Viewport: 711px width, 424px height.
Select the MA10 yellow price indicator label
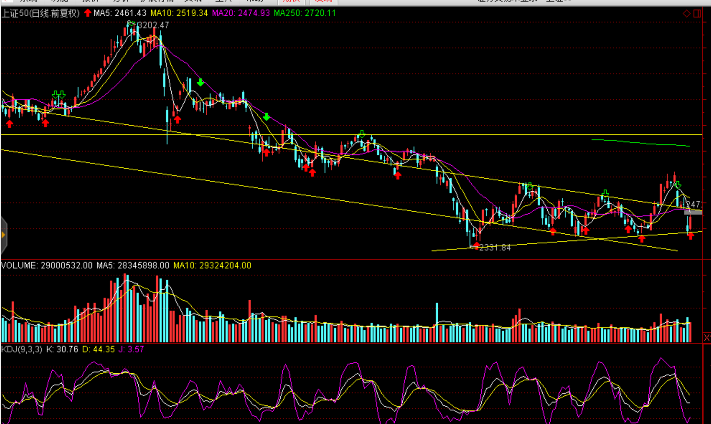point(179,13)
